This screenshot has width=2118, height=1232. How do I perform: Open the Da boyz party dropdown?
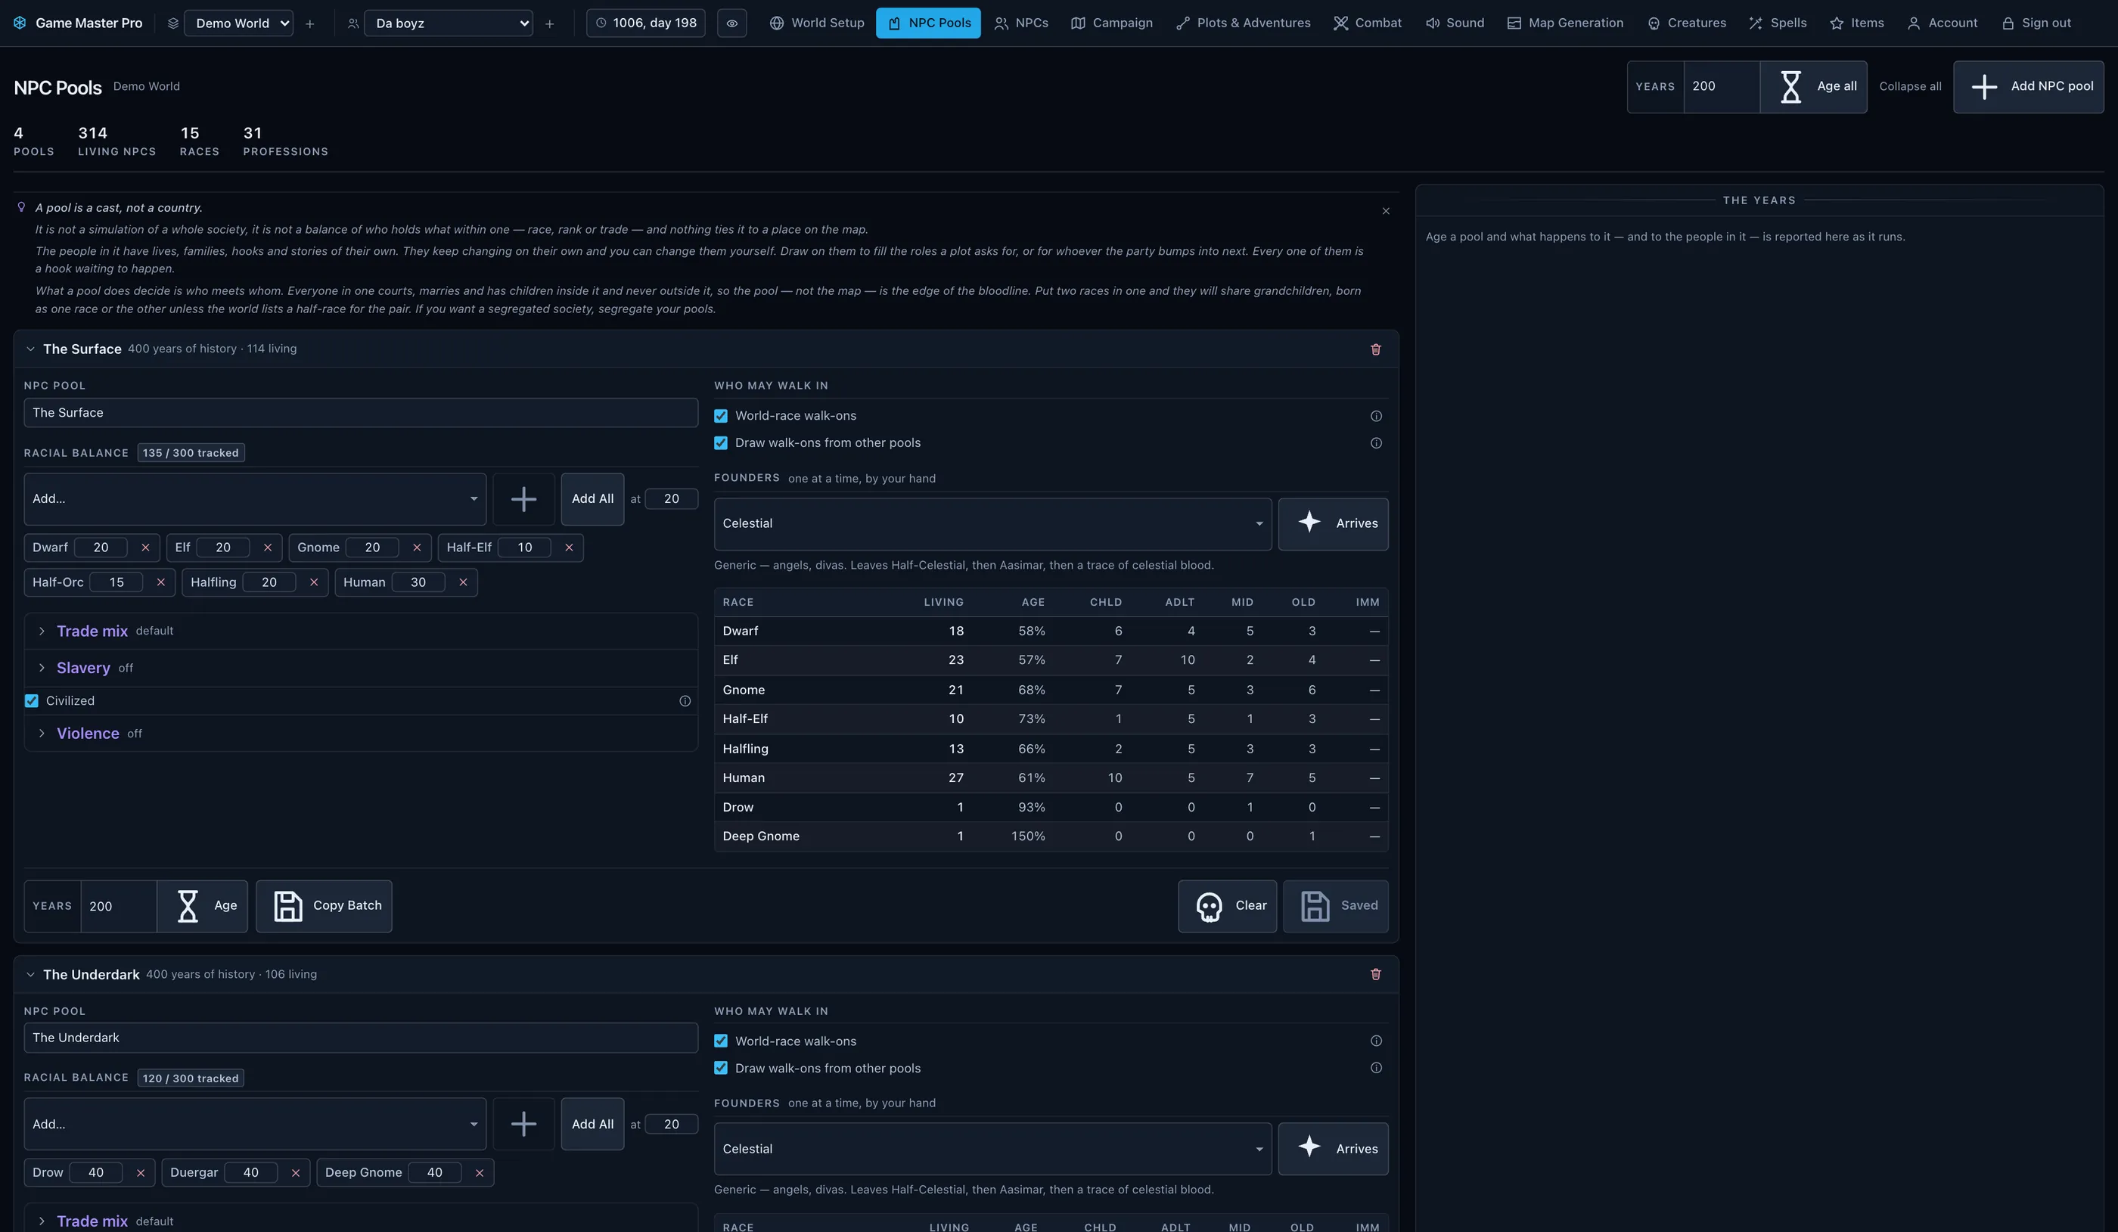448,23
